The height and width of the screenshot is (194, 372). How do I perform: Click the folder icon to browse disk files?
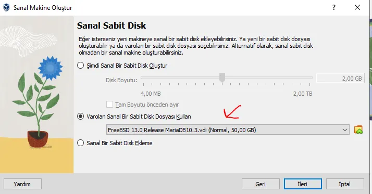tap(358, 130)
